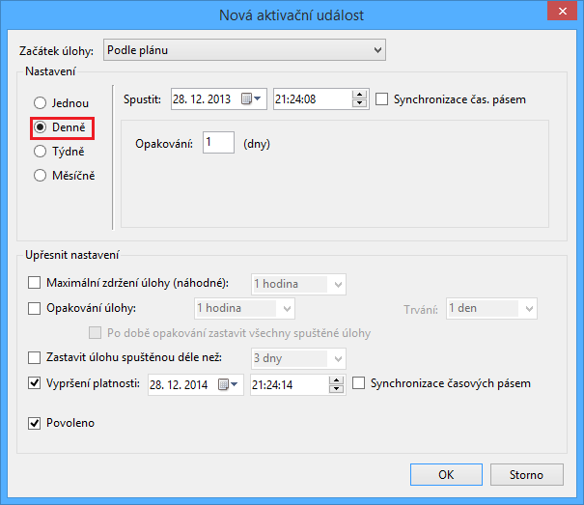Choose the Měsíčně schedule option
The image size is (584, 505).
(x=40, y=176)
